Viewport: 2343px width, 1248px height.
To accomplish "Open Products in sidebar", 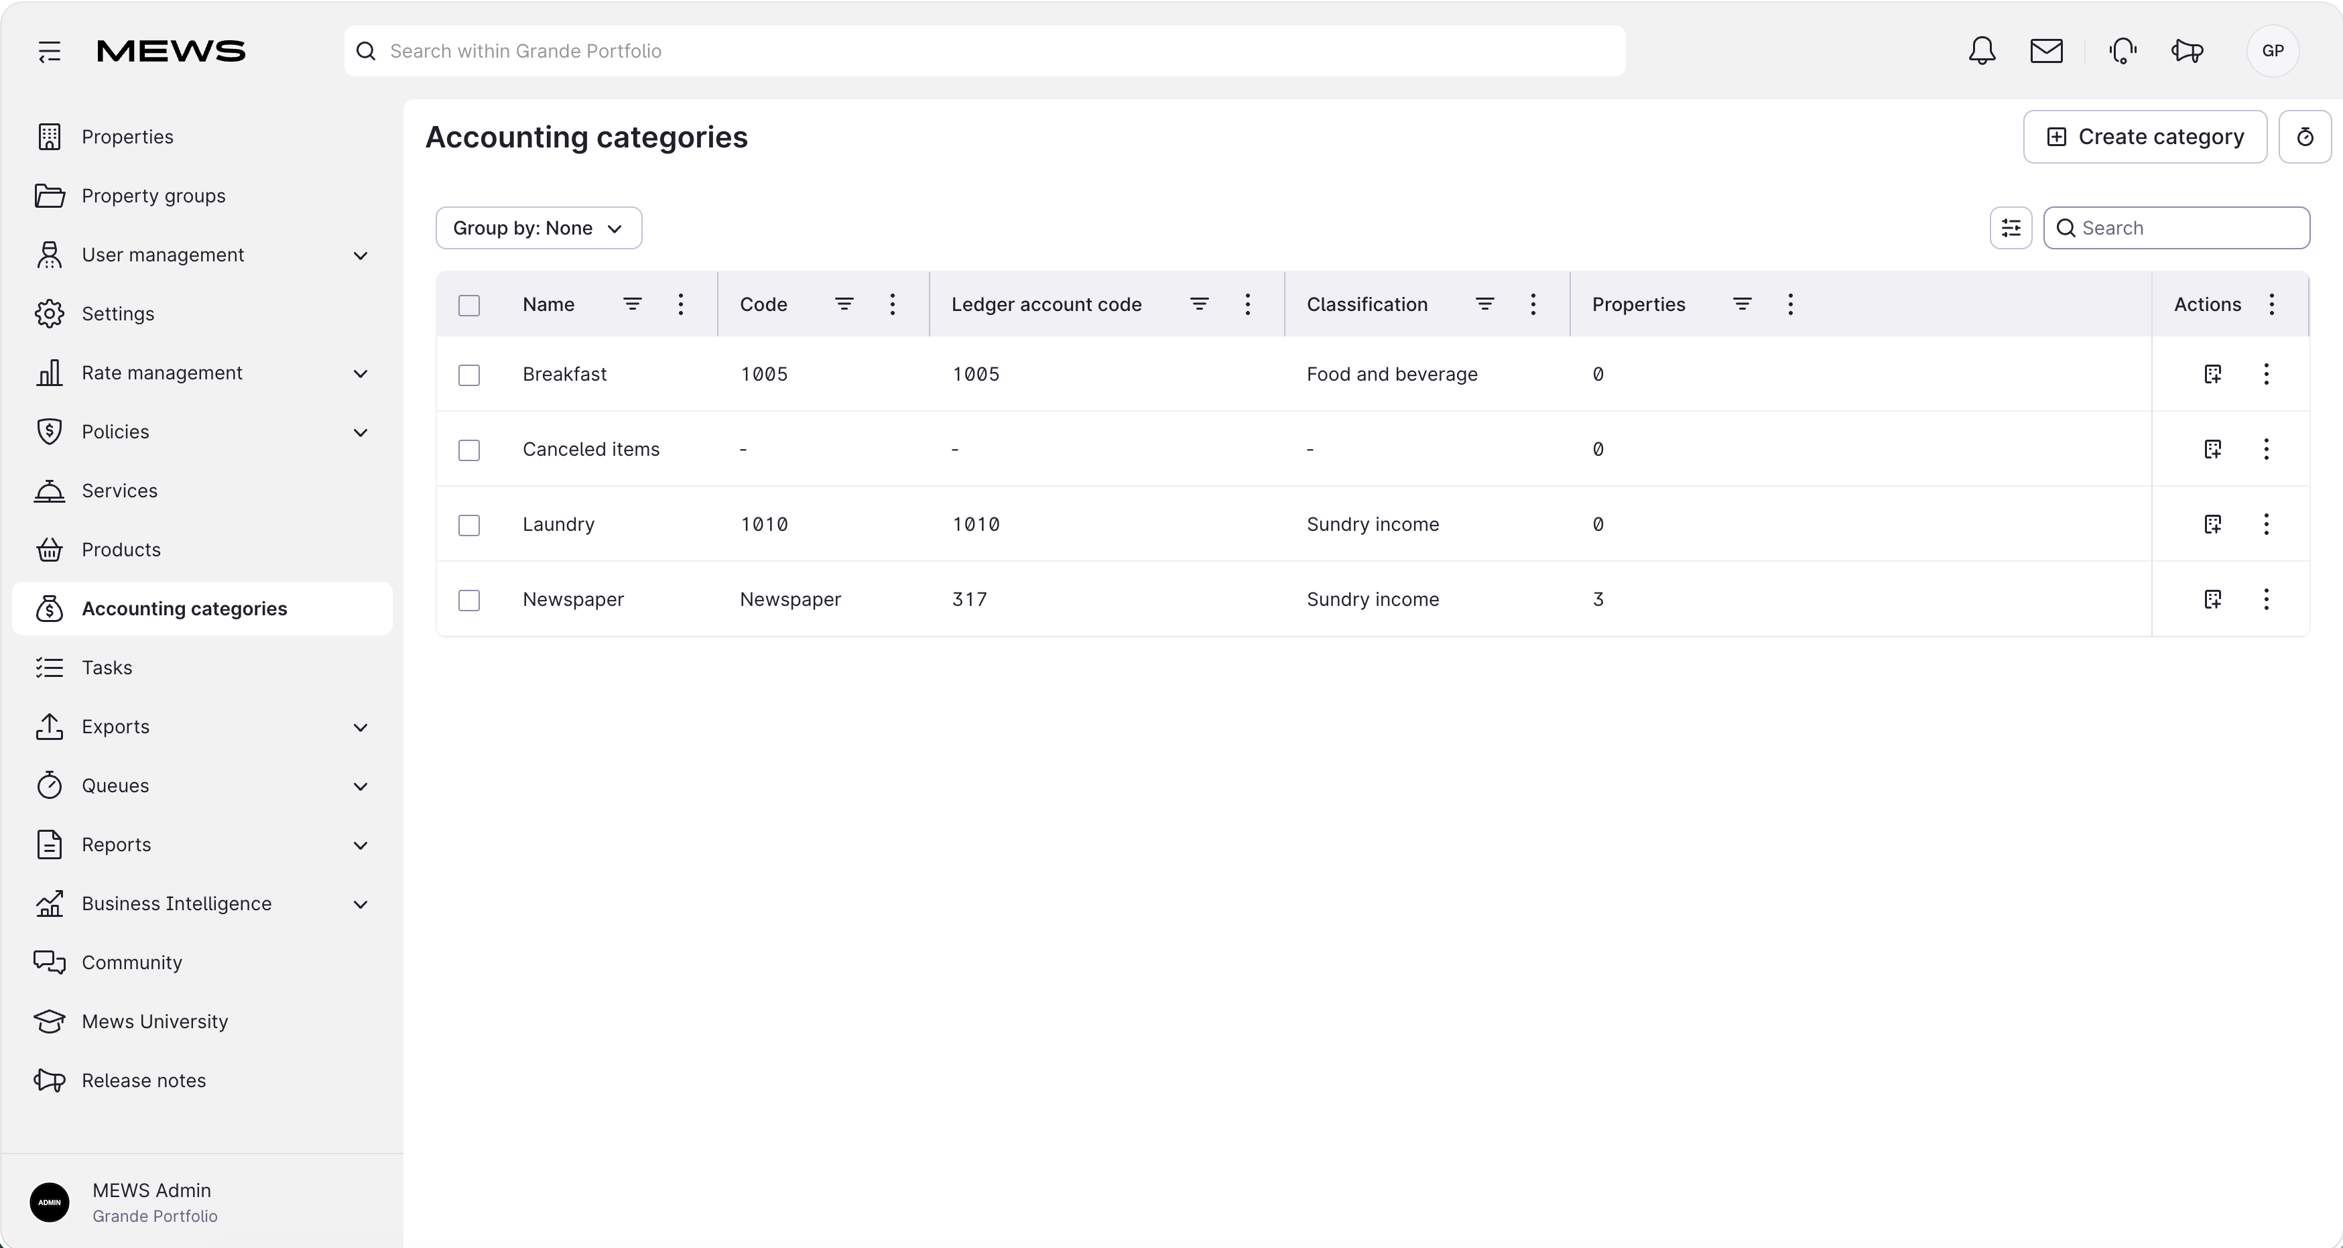I will coord(202,550).
